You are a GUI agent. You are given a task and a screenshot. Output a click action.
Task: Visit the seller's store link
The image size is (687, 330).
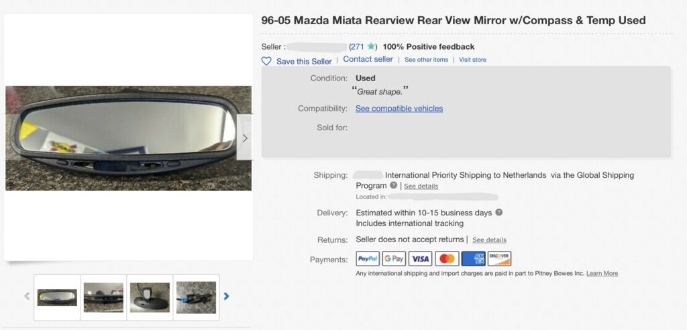click(472, 60)
